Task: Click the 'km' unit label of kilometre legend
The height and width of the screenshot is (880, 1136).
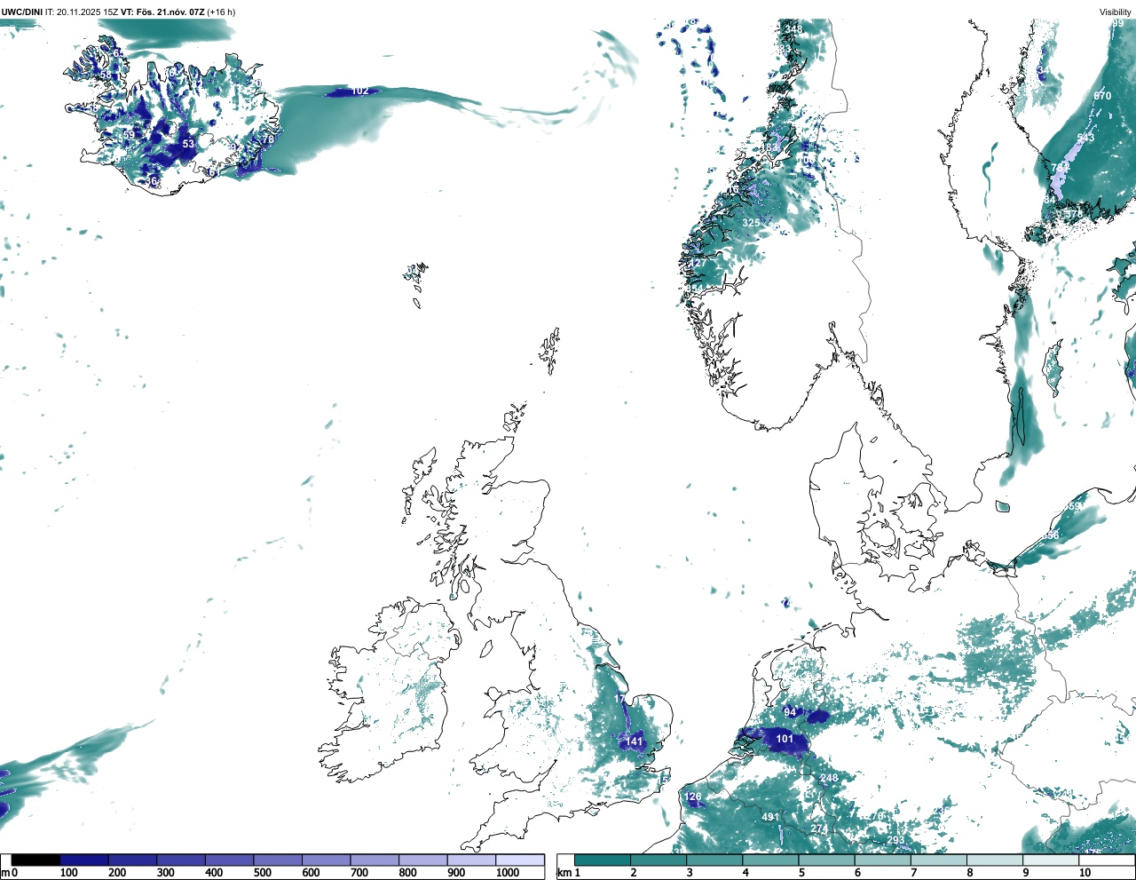Action: pos(563,873)
